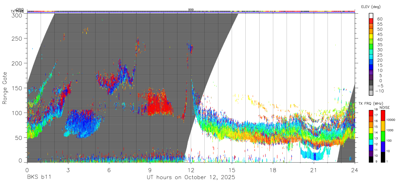Click the 45 label on the ELEV colorbar

coord(380,34)
